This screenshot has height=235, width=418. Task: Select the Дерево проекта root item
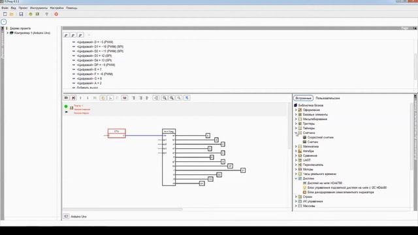pos(20,28)
